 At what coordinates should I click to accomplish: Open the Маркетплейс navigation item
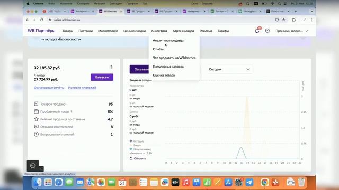point(108,31)
